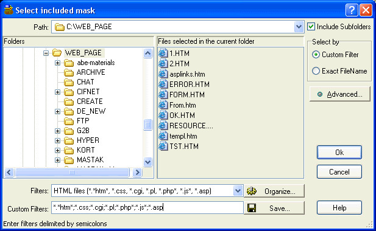376x231 pixels.
Task: Click the HYPER folder icon
Action: point(69,140)
